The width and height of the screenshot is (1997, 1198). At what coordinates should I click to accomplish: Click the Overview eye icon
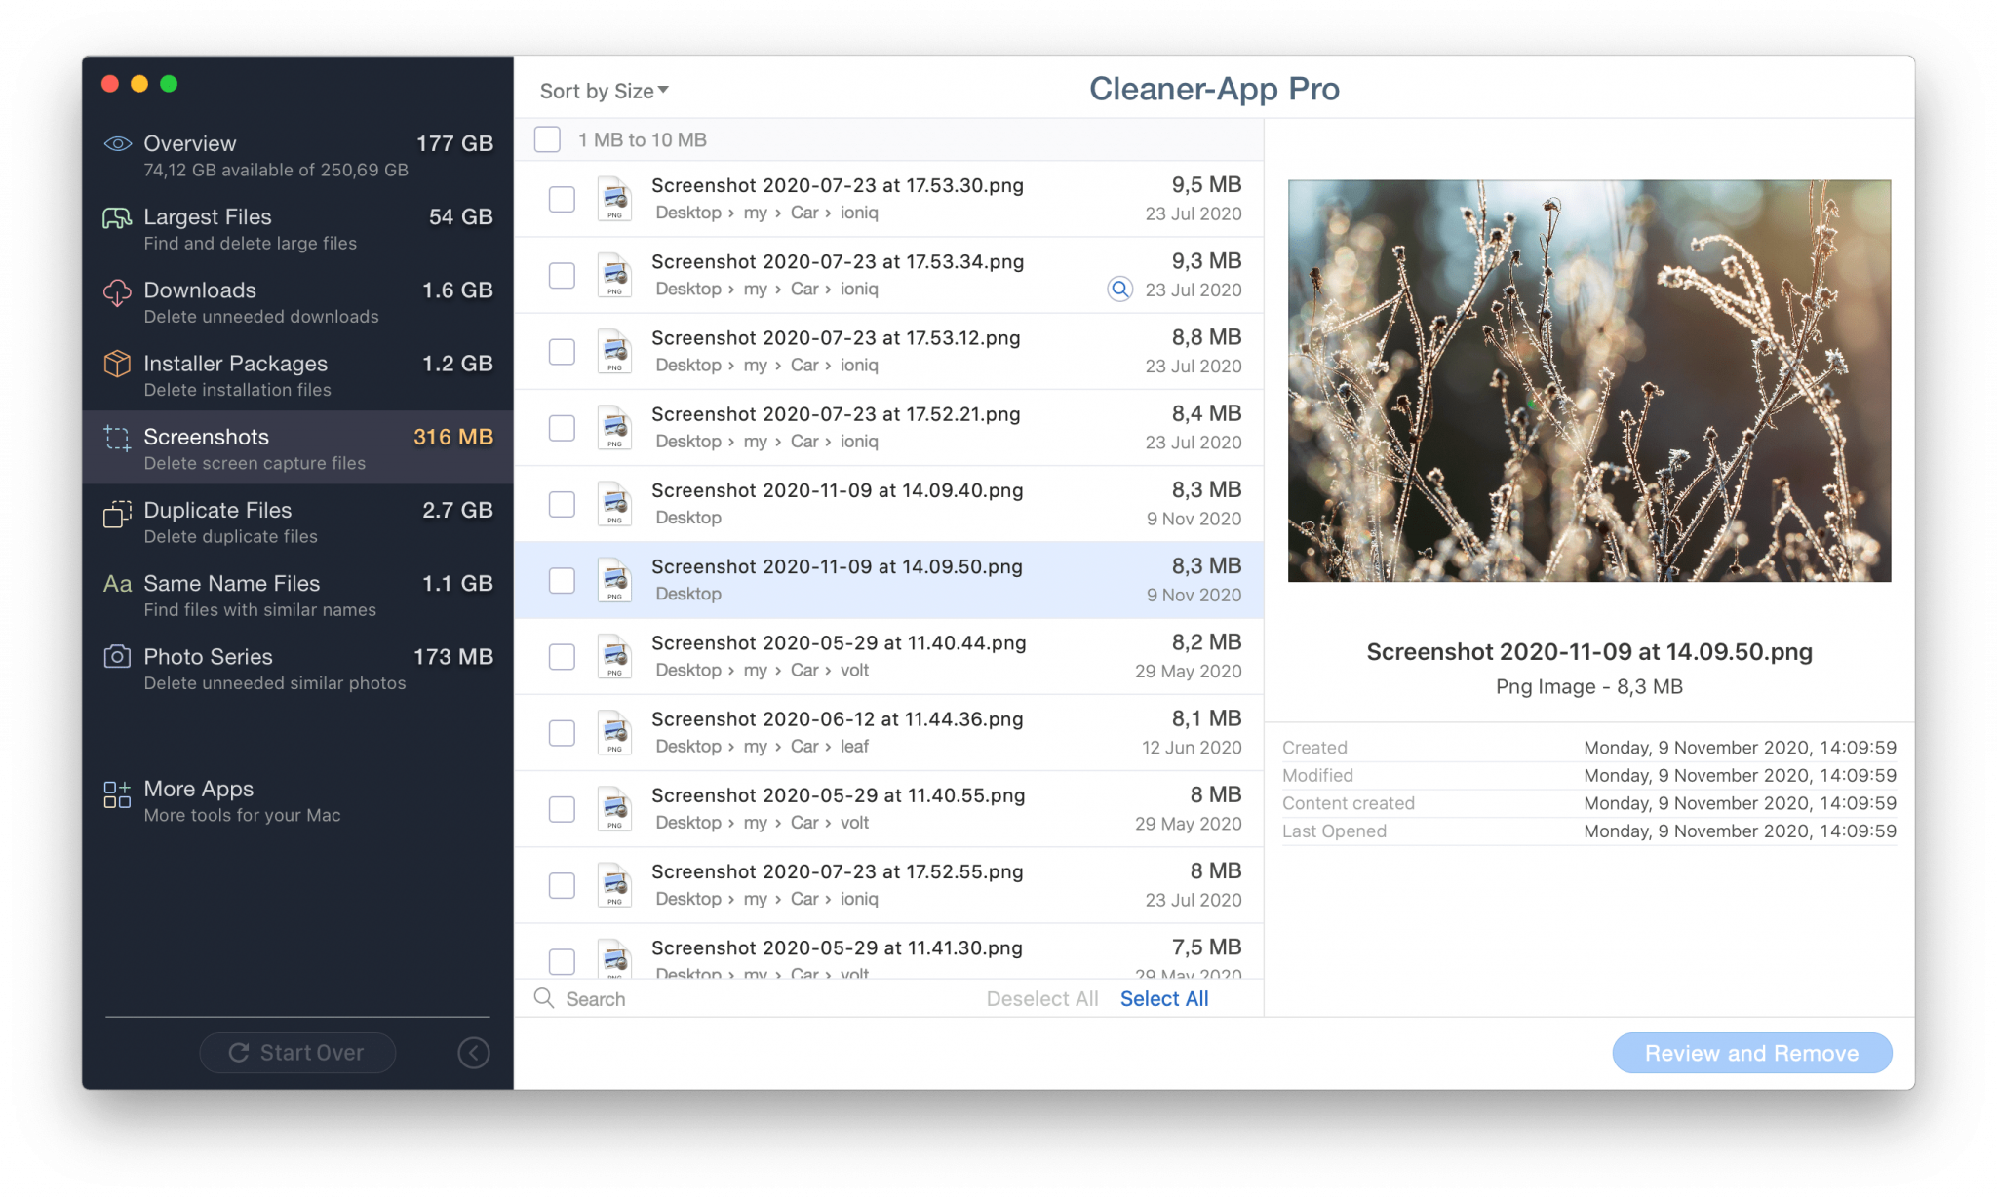pos(117,144)
